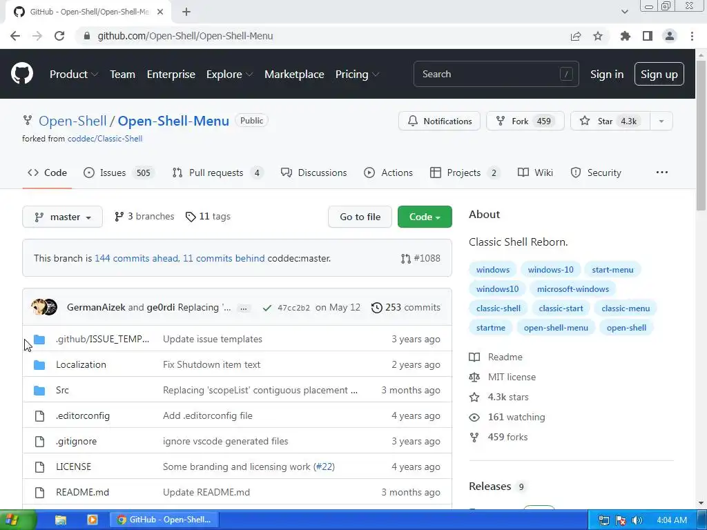Click the Sign up button
Viewport: 707px width, 530px height.
659,74
